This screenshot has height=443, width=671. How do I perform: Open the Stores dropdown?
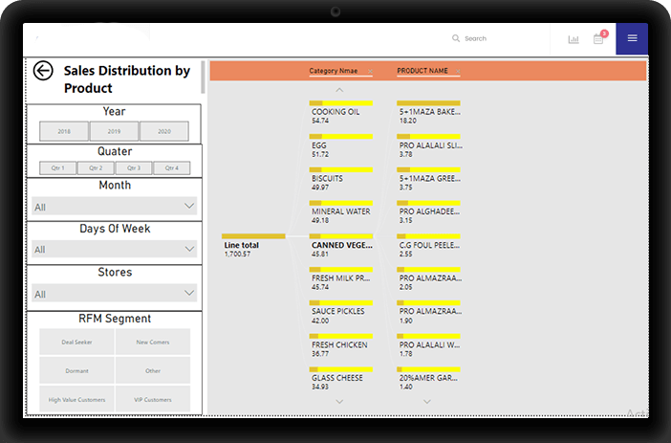pos(187,294)
